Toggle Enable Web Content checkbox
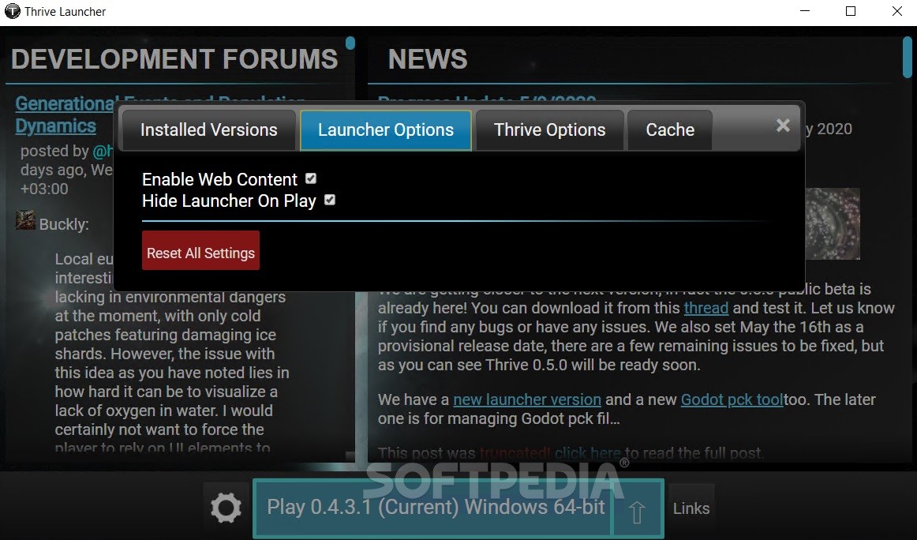 coord(311,178)
